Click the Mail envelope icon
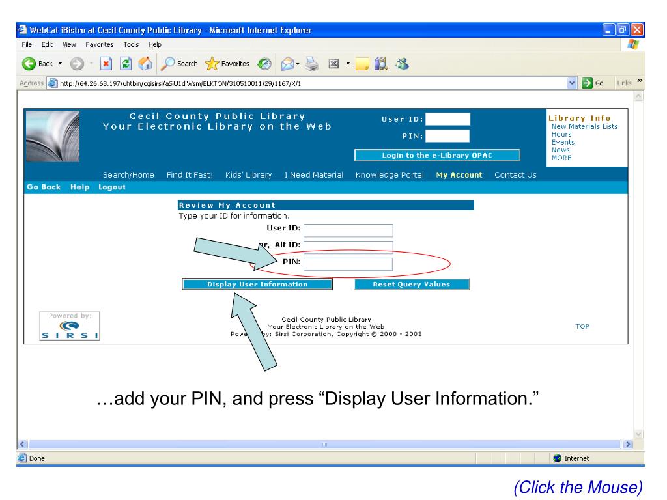This screenshot has height=500, width=667. [x=287, y=64]
